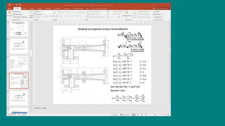Click the Increase Font Size icon

[x=61, y=13]
